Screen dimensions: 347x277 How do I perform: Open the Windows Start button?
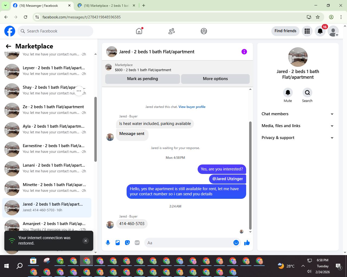[x=7, y=266]
